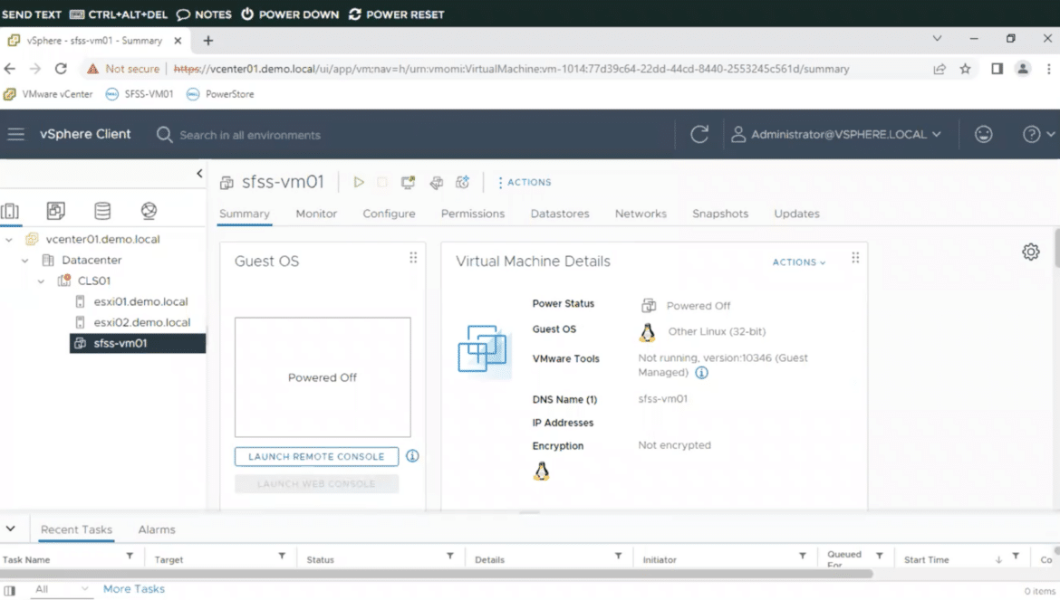
Task: Filter the Task Name column
Action: pyautogui.click(x=130, y=557)
